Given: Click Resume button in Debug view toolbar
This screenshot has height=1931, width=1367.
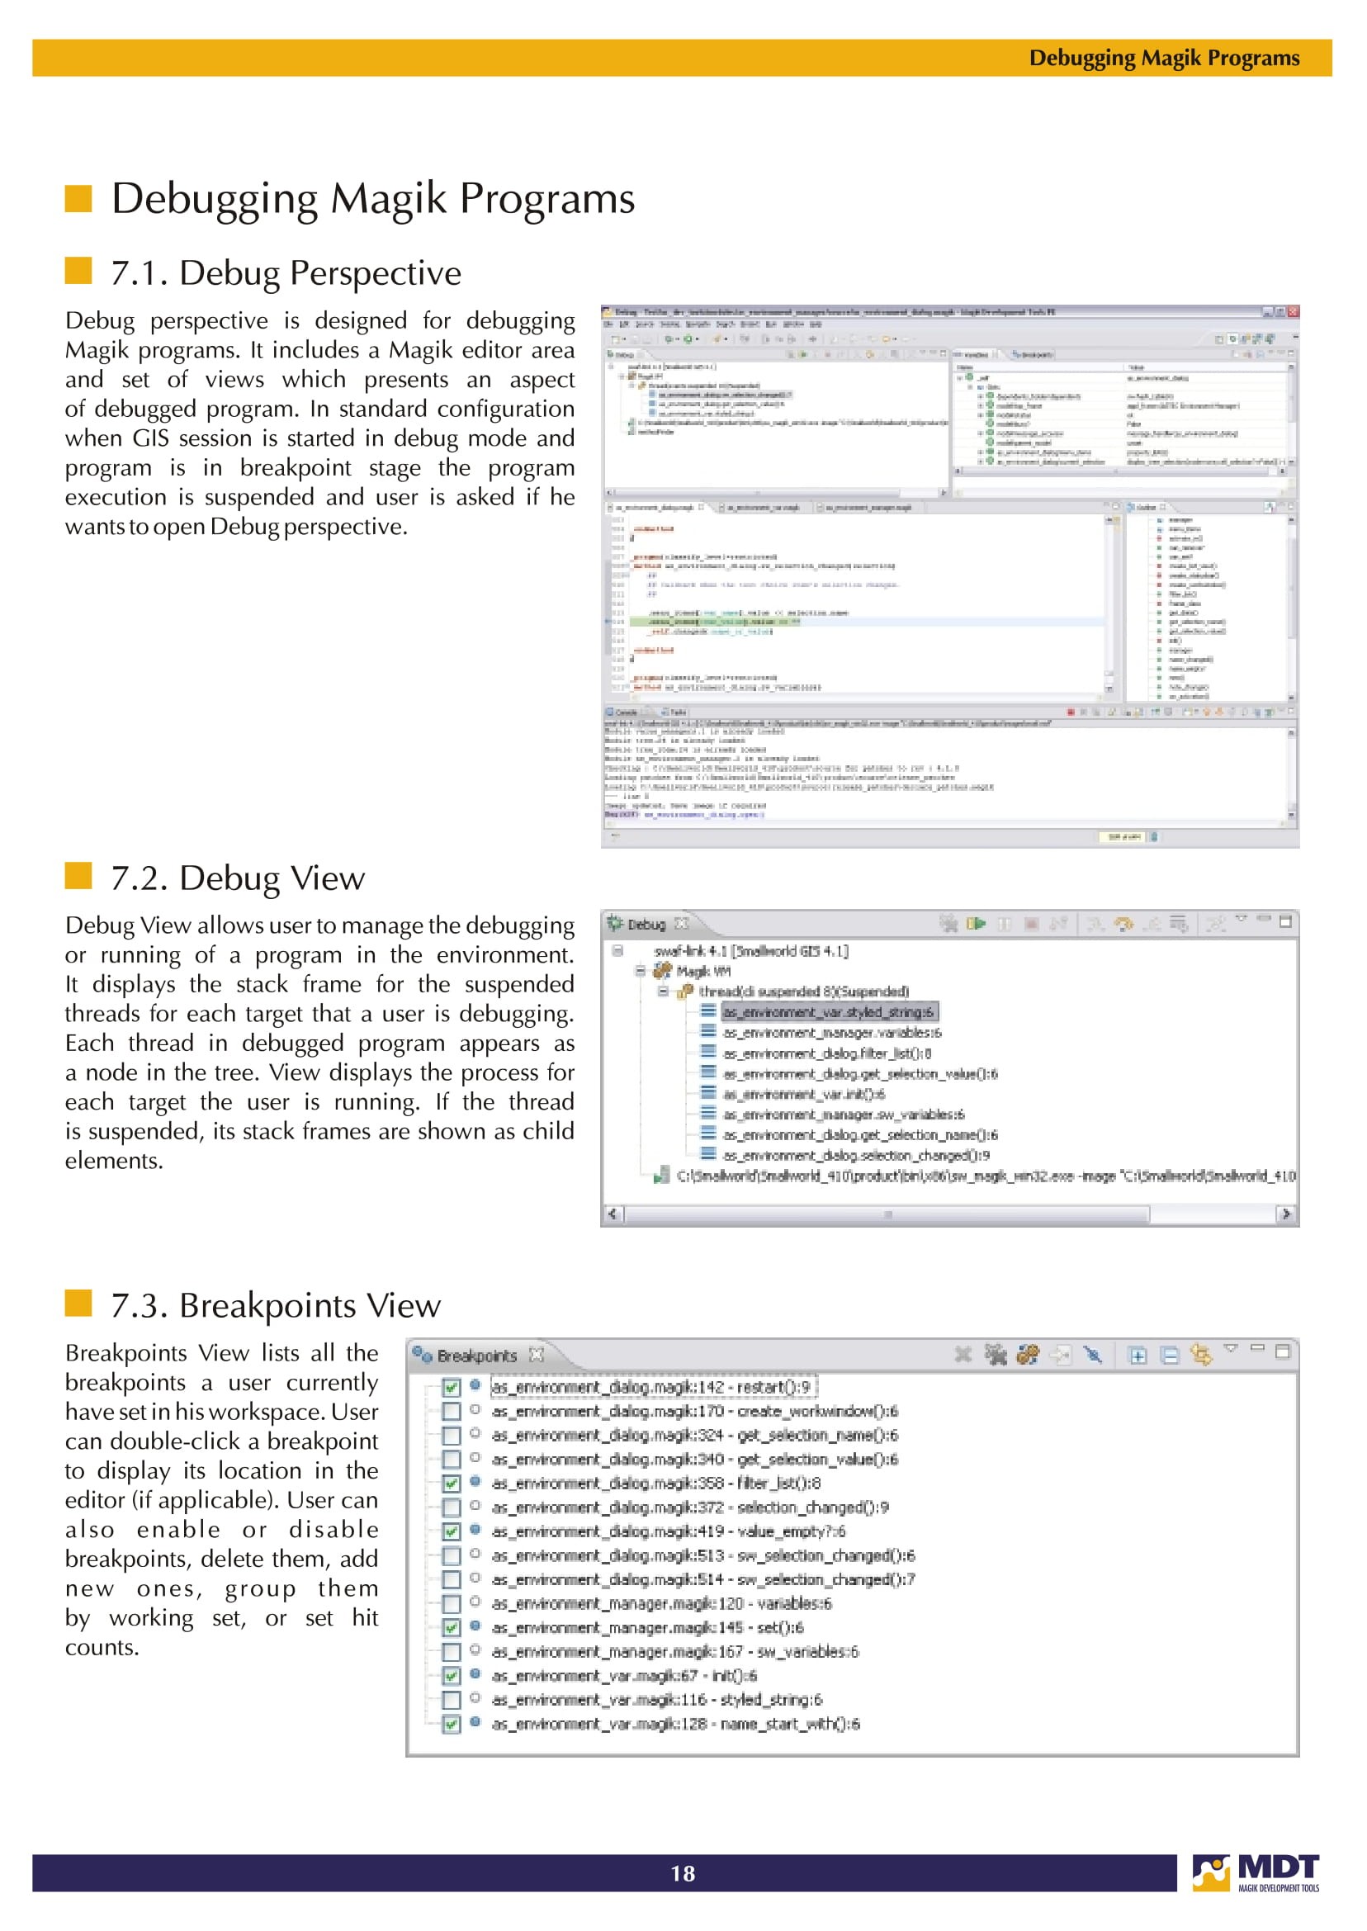Looking at the screenshot, I should pyautogui.click(x=976, y=924).
